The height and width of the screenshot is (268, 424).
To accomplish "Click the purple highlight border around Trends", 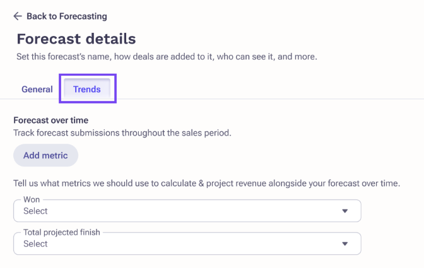I will click(x=88, y=75).
